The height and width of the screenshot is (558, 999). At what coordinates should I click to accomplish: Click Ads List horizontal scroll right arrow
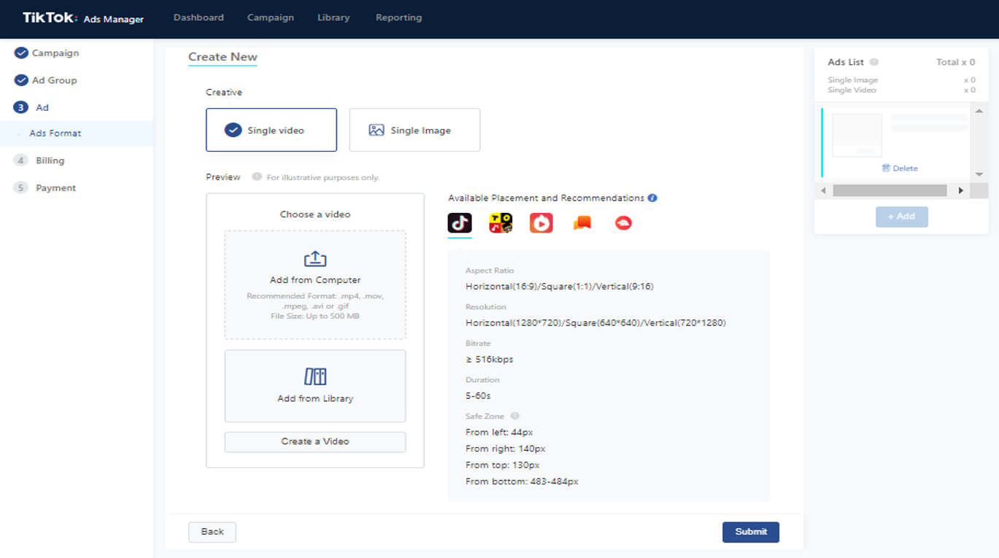pyautogui.click(x=961, y=190)
